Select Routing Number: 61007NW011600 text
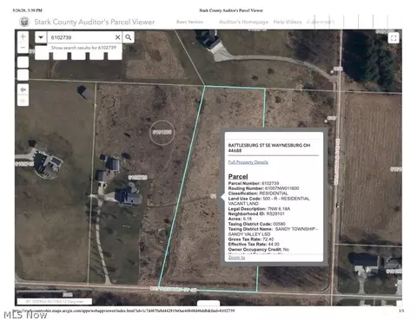The image size is (417, 321). 263,188
